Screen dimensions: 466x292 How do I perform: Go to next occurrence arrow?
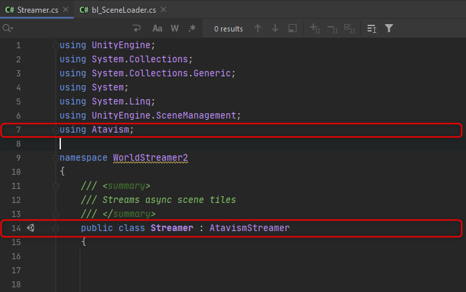(275, 29)
